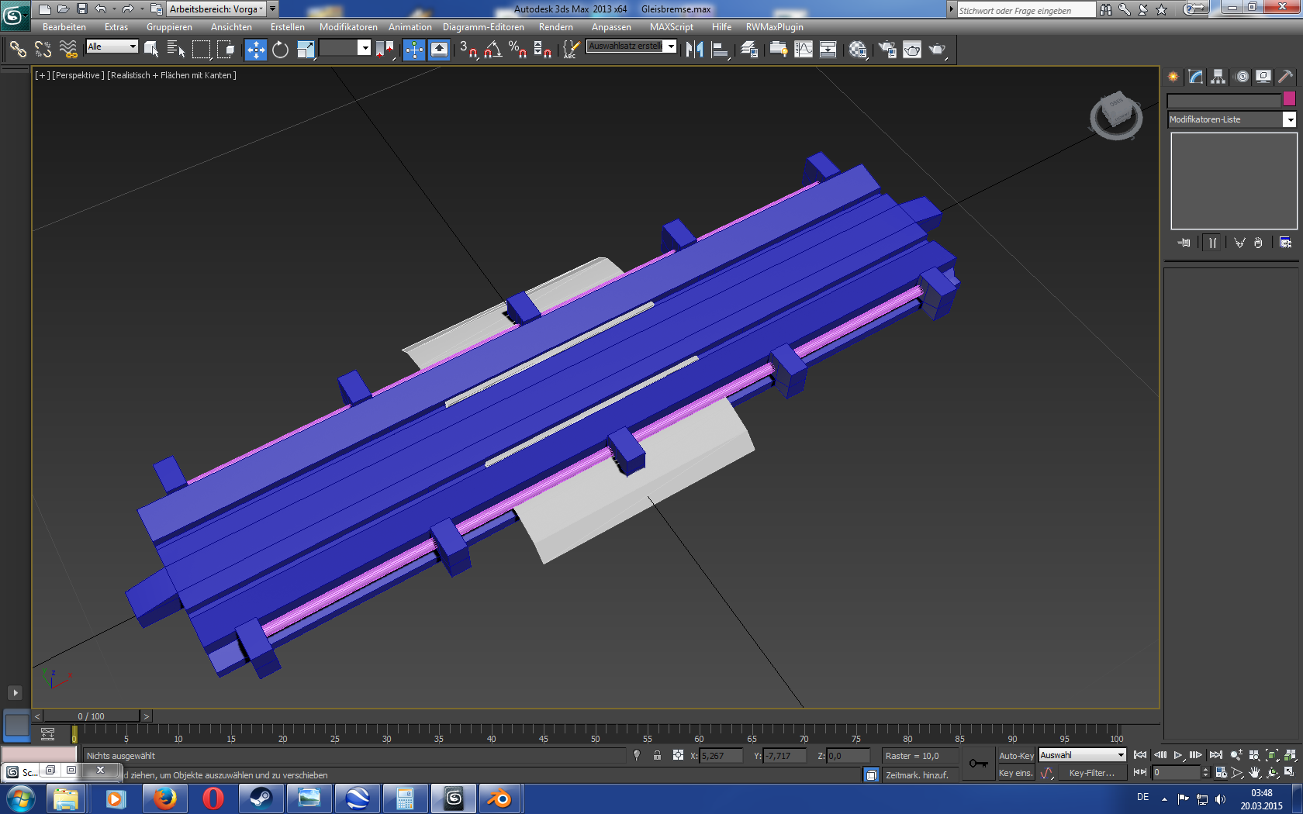
Task: Toggle the Angle Snap button
Action: point(493,50)
